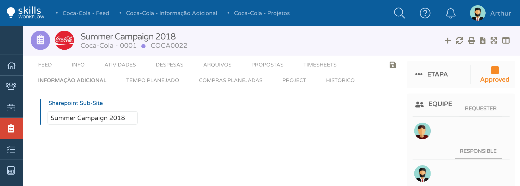Click the ETAPA heading
Viewport: 520px width, 186px height.
(x=437, y=74)
